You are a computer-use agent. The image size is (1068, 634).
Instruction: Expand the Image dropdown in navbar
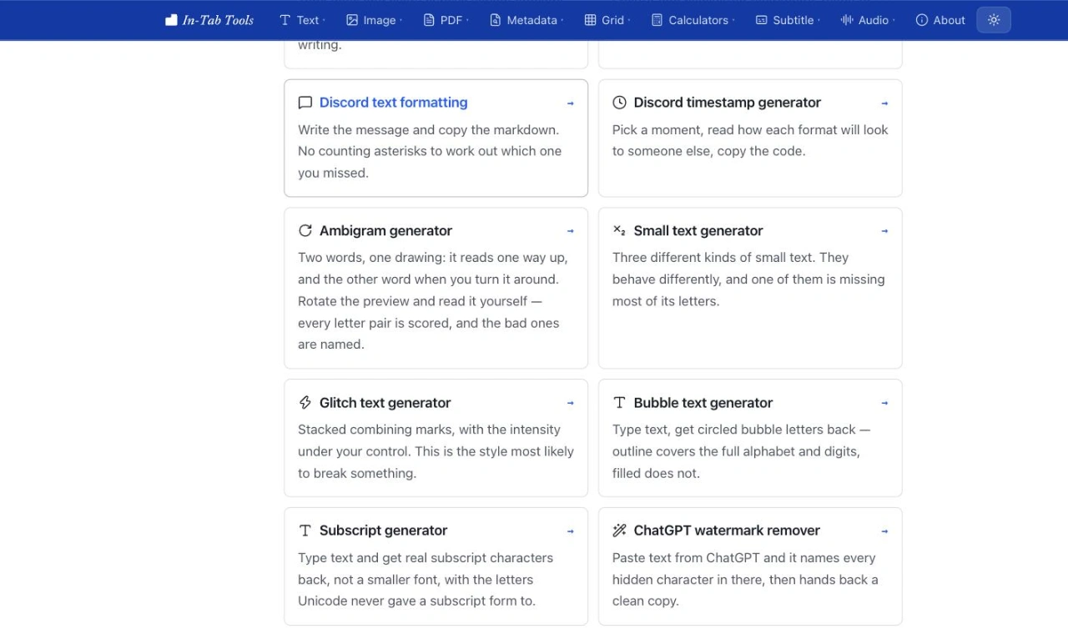pyautogui.click(x=374, y=20)
